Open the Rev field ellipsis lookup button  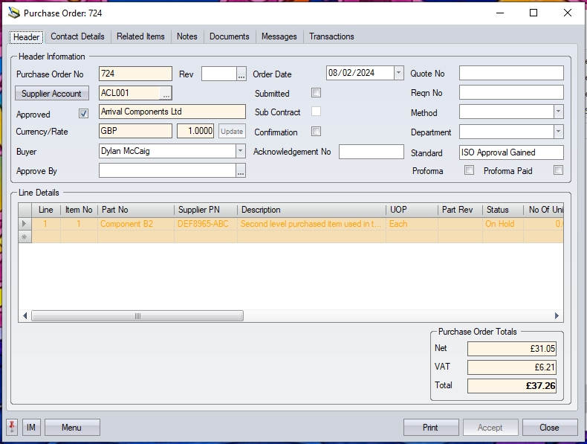pos(241,74)
